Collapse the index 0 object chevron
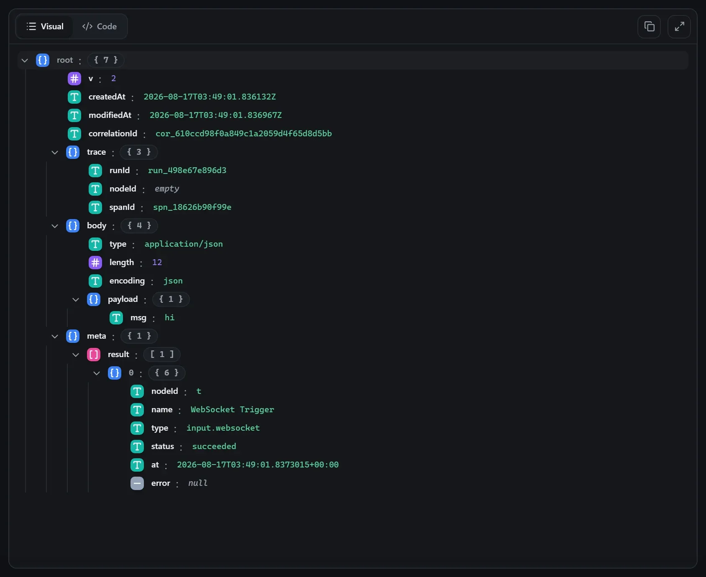The width and height of the screenshot is (706, 577). (x=97, y=373)
